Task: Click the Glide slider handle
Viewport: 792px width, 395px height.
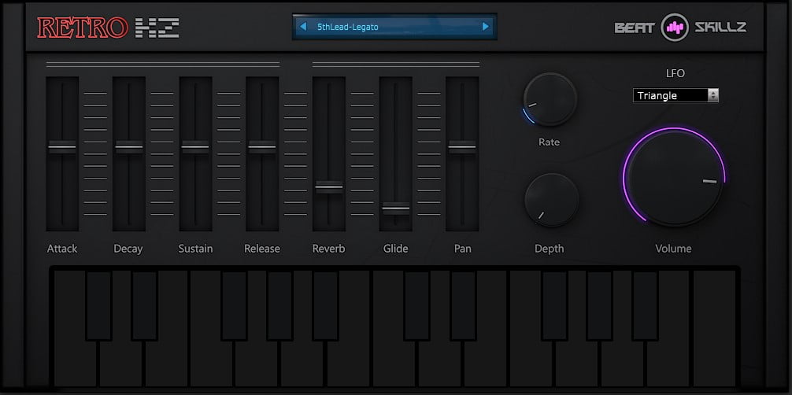Action: click(x=395, y=208)
